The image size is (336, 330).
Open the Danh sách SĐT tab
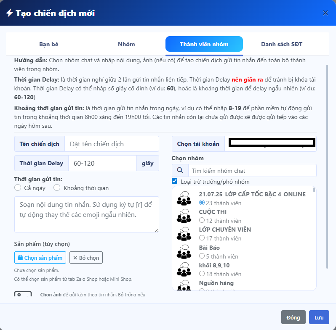click(x=281, y=44)
